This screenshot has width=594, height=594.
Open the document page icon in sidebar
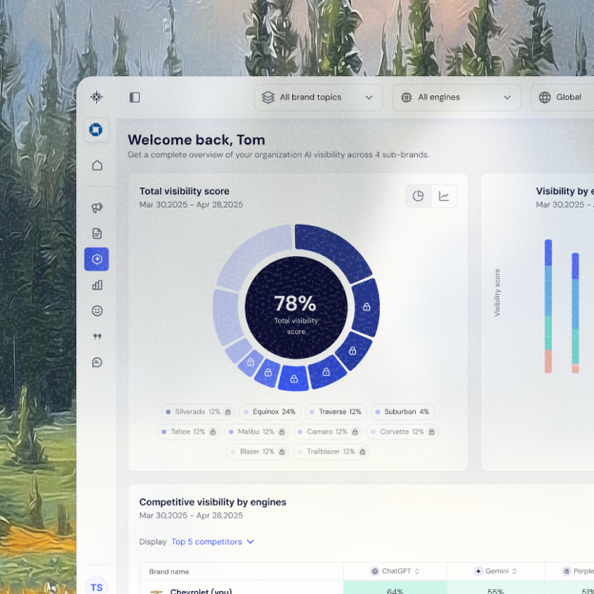tap(97, 233)
